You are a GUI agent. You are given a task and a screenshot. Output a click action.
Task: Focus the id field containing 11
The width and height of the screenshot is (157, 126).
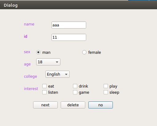[69, 37]
